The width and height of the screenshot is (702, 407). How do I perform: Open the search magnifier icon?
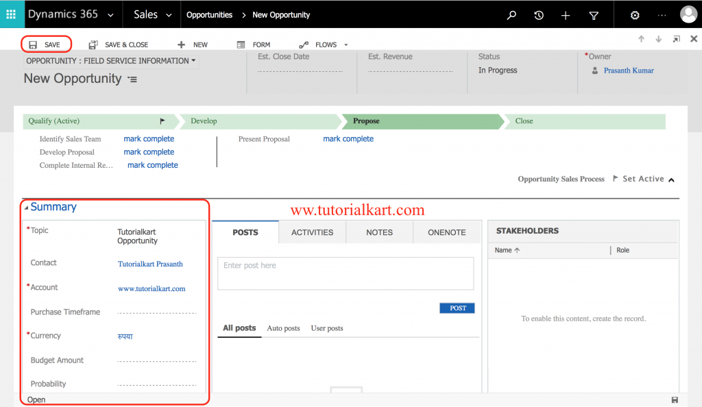pyautogui.click(x=511, y=15)
